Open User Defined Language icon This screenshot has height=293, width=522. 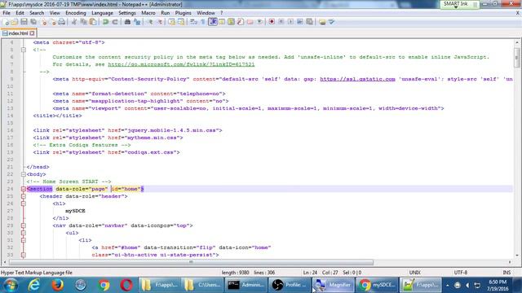[x=222, y=22]
